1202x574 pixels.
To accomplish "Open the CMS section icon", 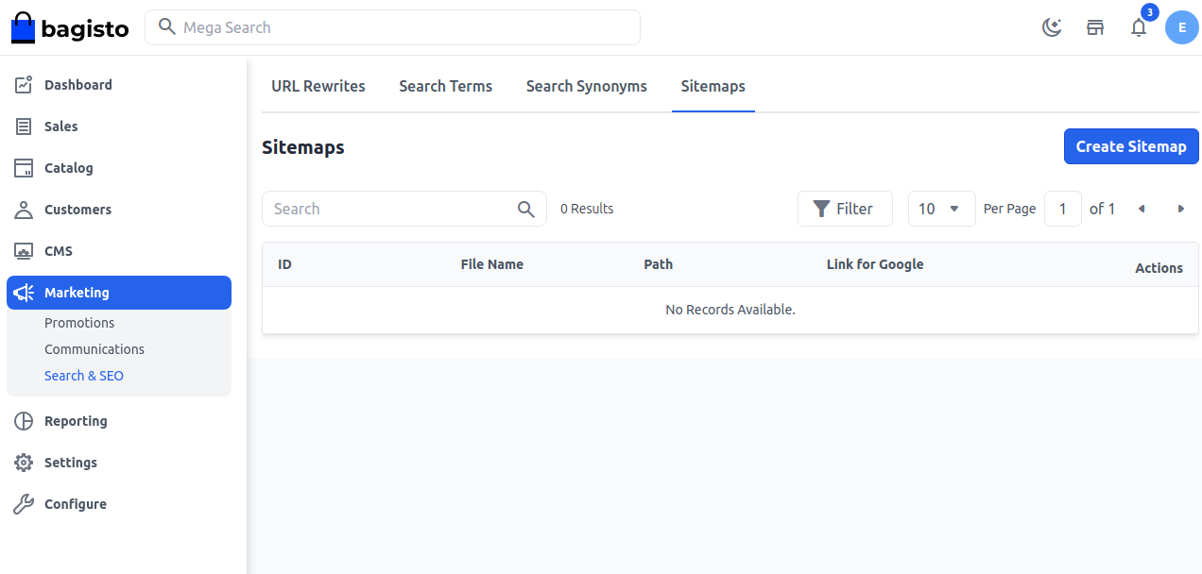I will tap(24, 250).
